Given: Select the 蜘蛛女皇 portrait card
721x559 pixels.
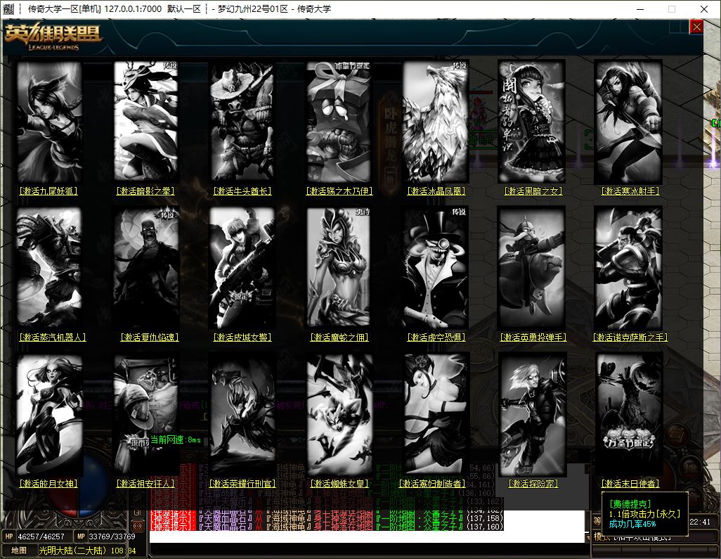Looking at the screenshot, I should point(339,415).
